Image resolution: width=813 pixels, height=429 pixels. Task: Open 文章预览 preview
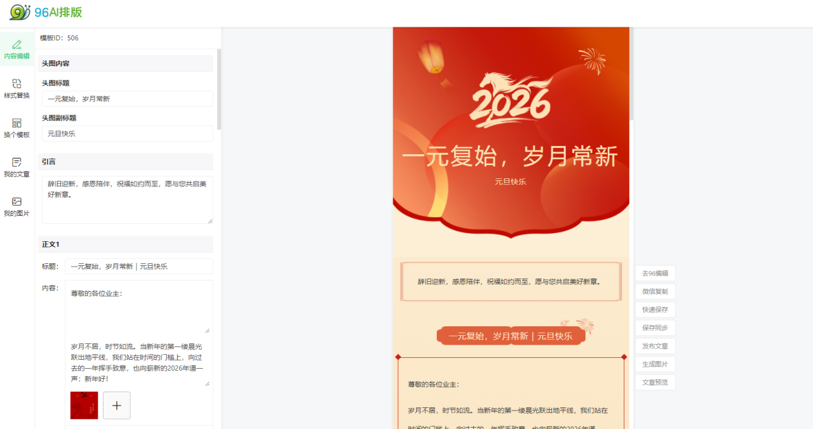pyautogui.click(x=655, y=383)
